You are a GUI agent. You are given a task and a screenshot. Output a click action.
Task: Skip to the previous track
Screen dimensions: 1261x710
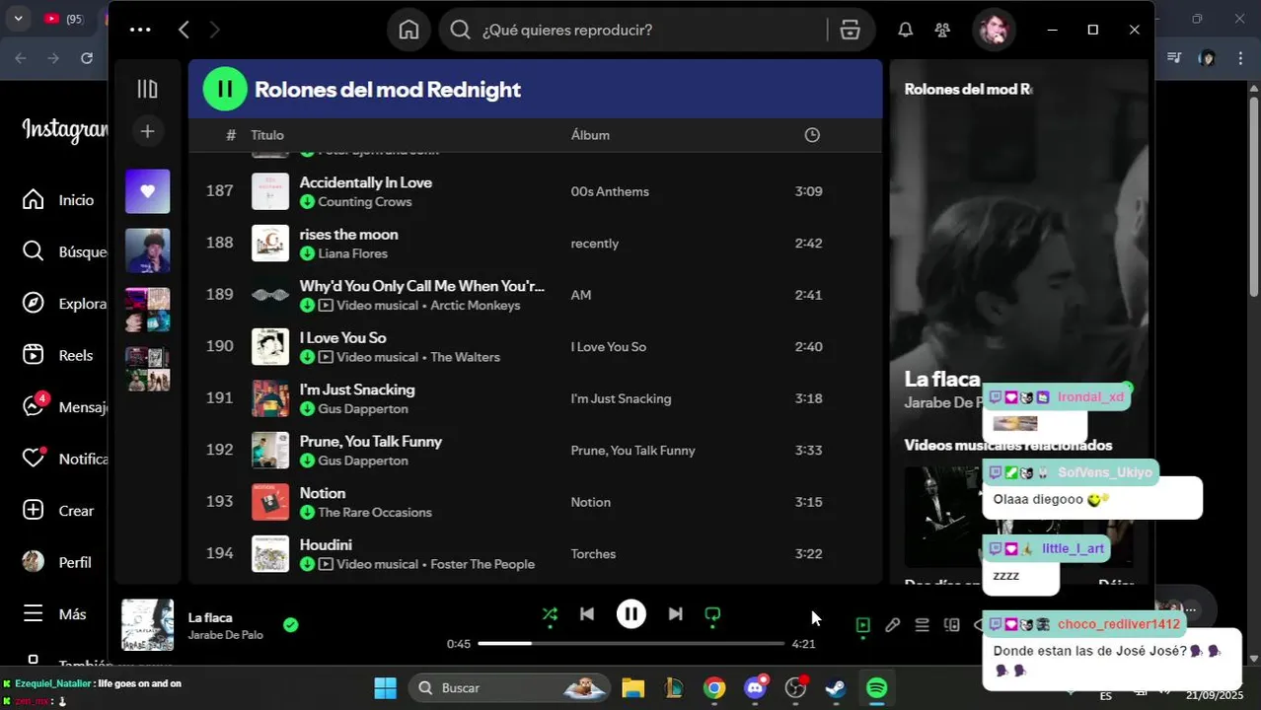click(587, 614)
